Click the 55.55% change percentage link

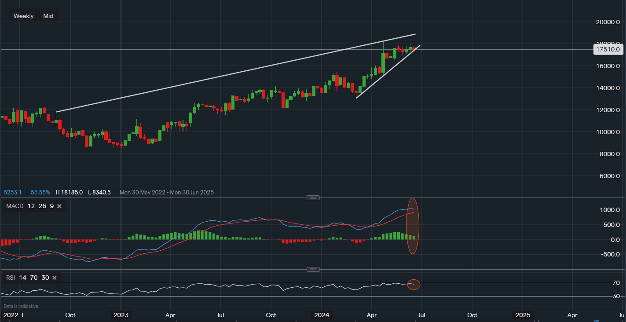coord(40,192)
